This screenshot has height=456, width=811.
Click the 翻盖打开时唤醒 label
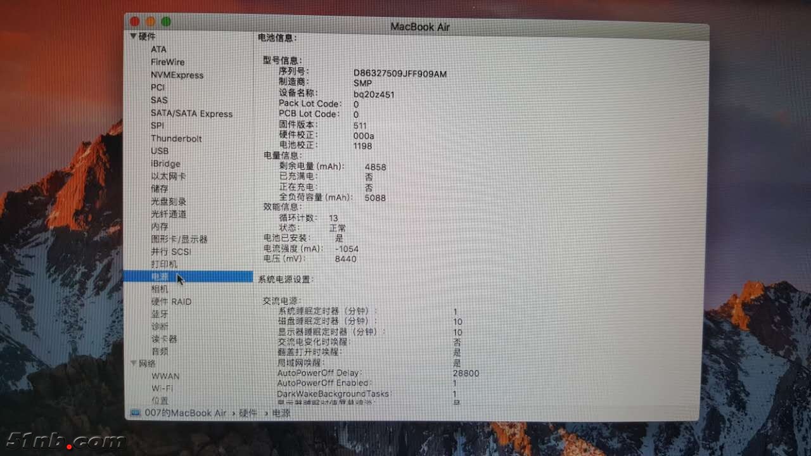[x=310, y=353]
